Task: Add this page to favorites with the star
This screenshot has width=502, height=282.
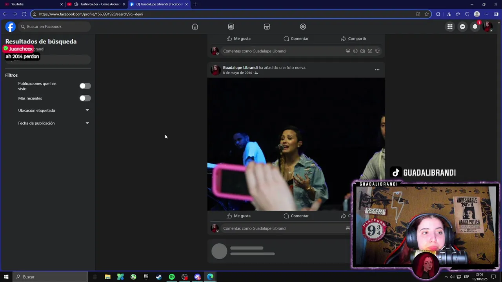Action: click(x=426, y=14)
